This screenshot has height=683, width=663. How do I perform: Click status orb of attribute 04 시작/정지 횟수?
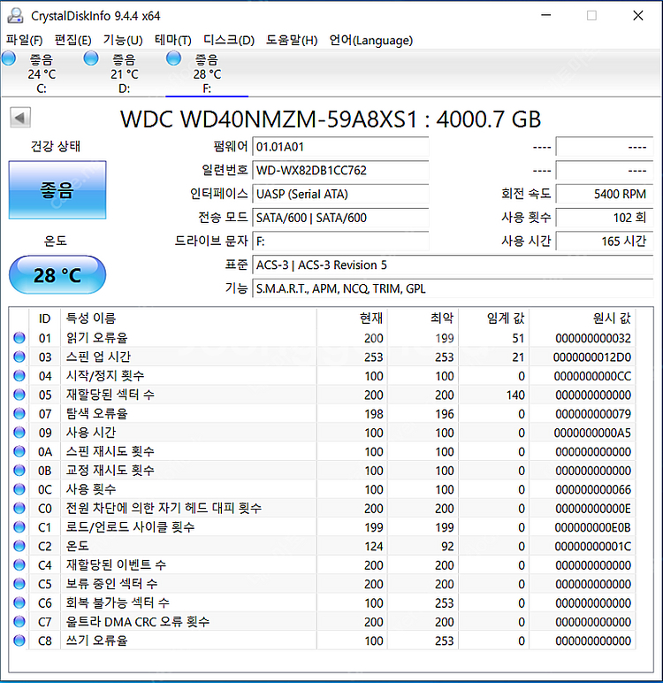19,375
